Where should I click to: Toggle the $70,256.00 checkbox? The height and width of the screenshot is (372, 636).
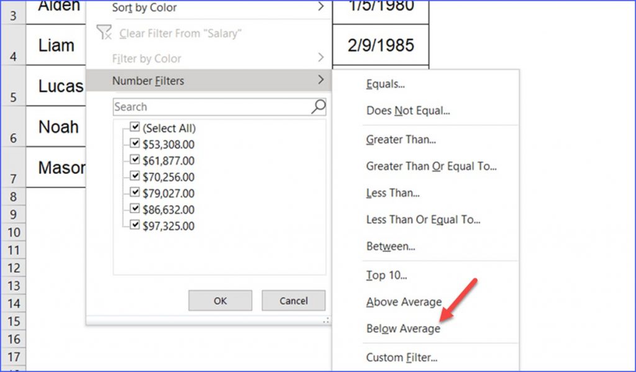click(135, 177)
